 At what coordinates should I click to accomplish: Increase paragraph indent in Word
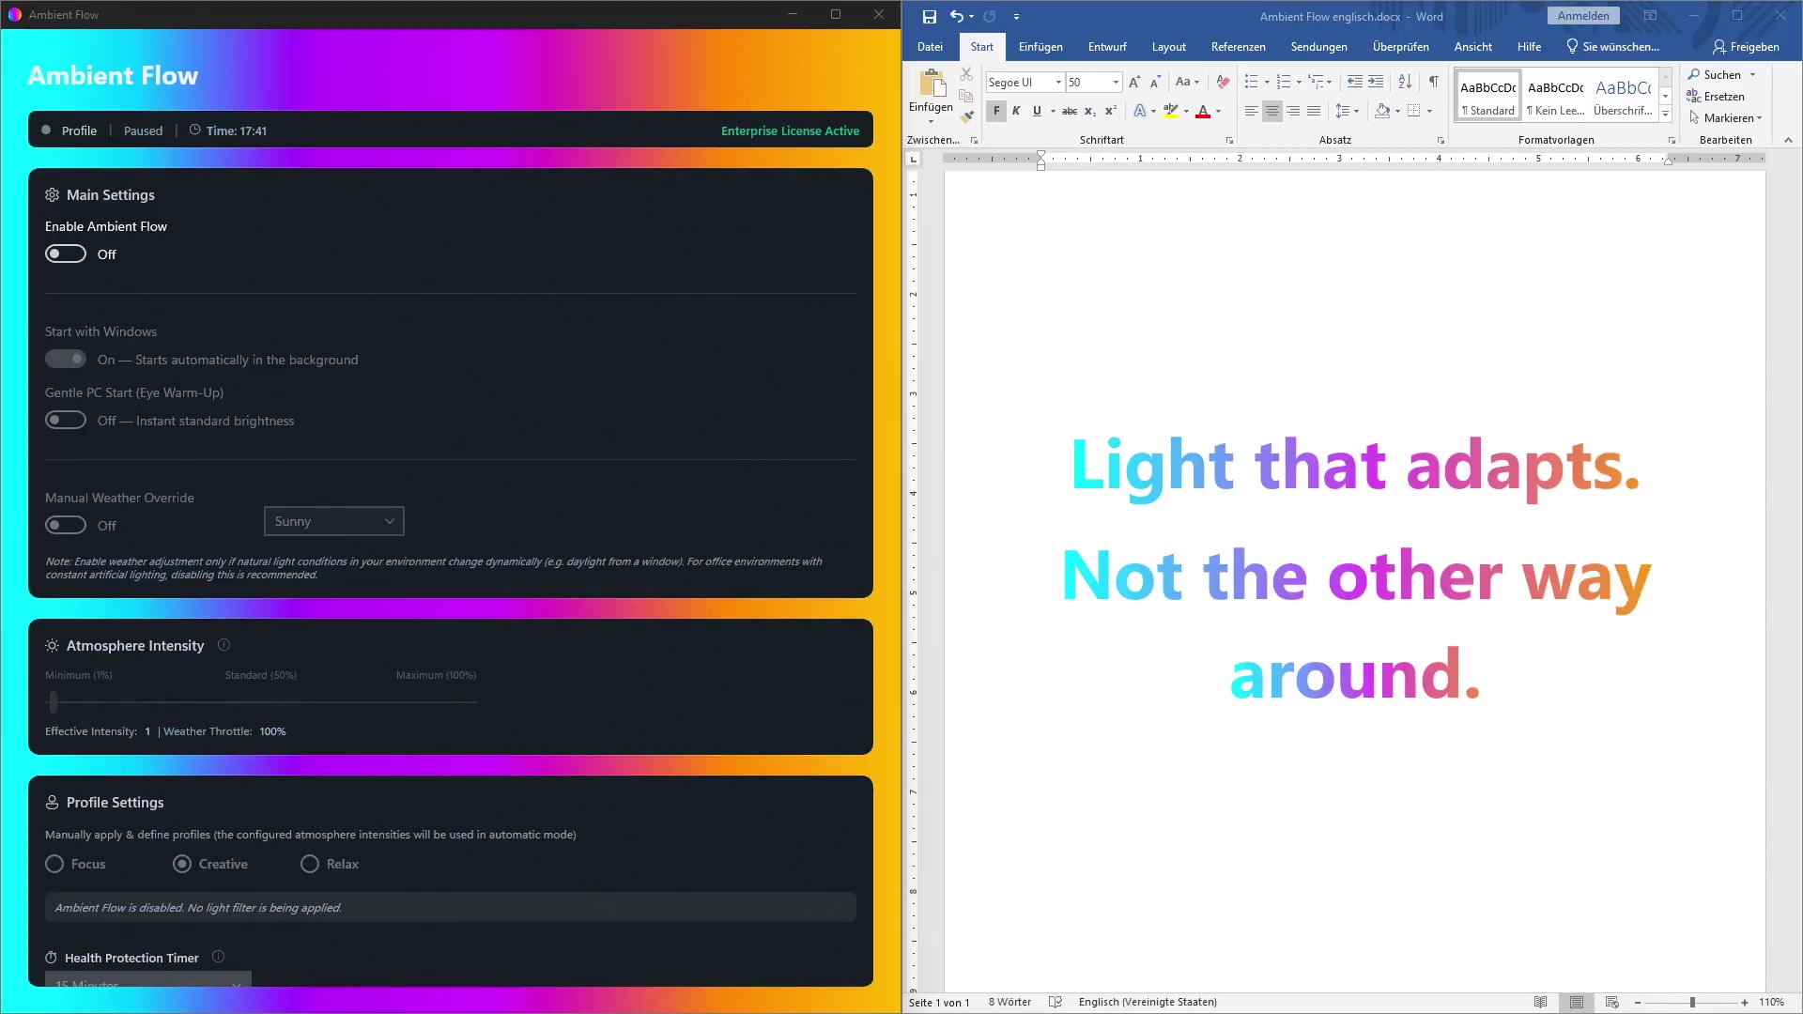point(1376,82)
